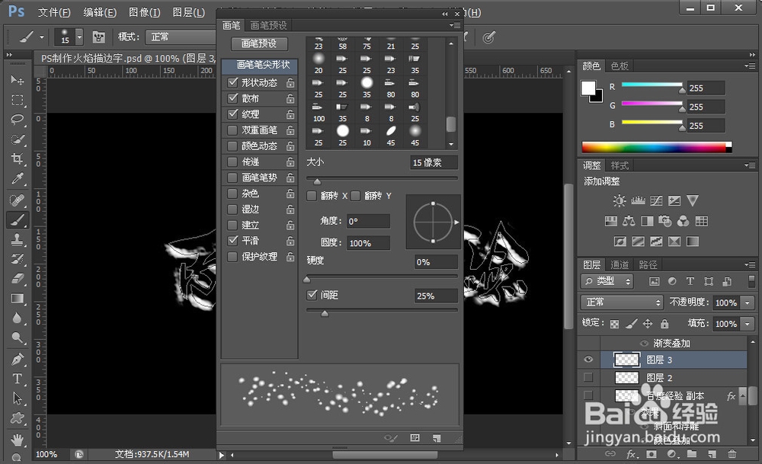Open the 画笔笔势 settings
This screenshot has width=762, height=464.
[x=260, y=178]
